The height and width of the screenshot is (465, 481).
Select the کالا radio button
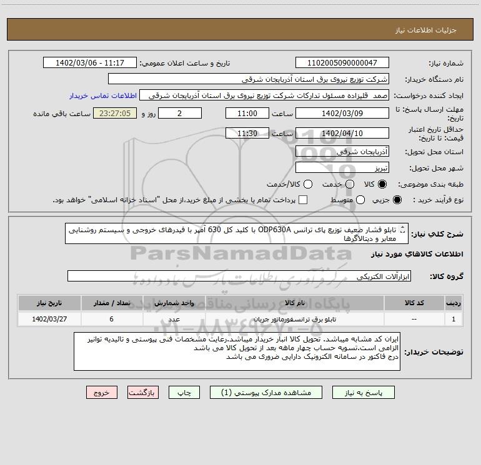pyautogui.click(x=382, y=184)
